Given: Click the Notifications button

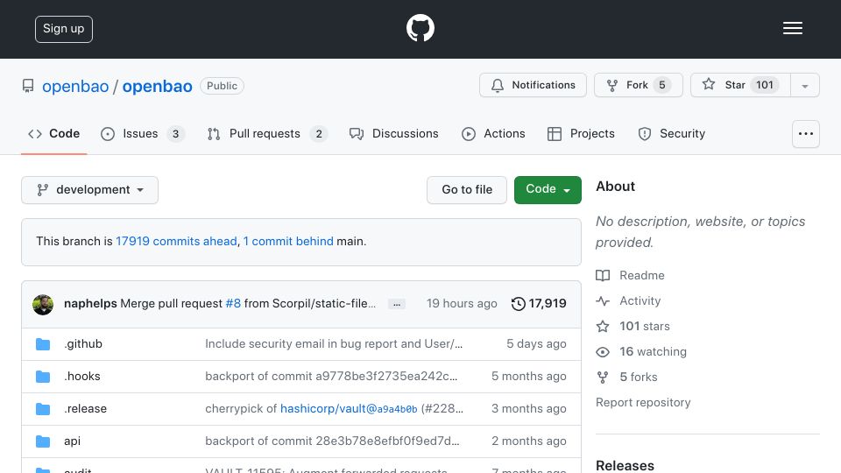Looking at the screenshot, I should tap(533, 85).
